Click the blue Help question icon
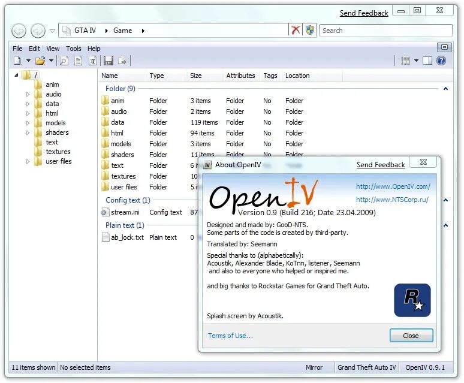Image resolution: width=464 pixels, height=383 pixels. (441, 61)
